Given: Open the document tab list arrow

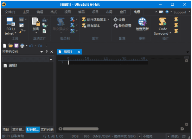Looking at the screenshot, I should [188, 52].
